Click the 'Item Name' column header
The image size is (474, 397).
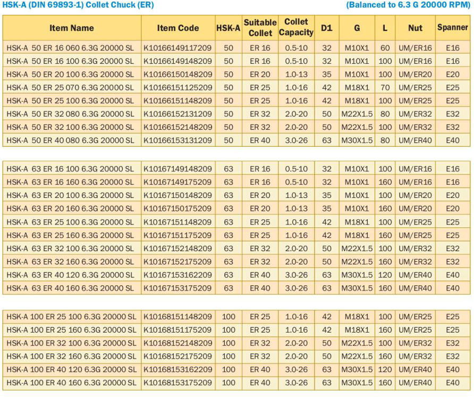[72, 28]
